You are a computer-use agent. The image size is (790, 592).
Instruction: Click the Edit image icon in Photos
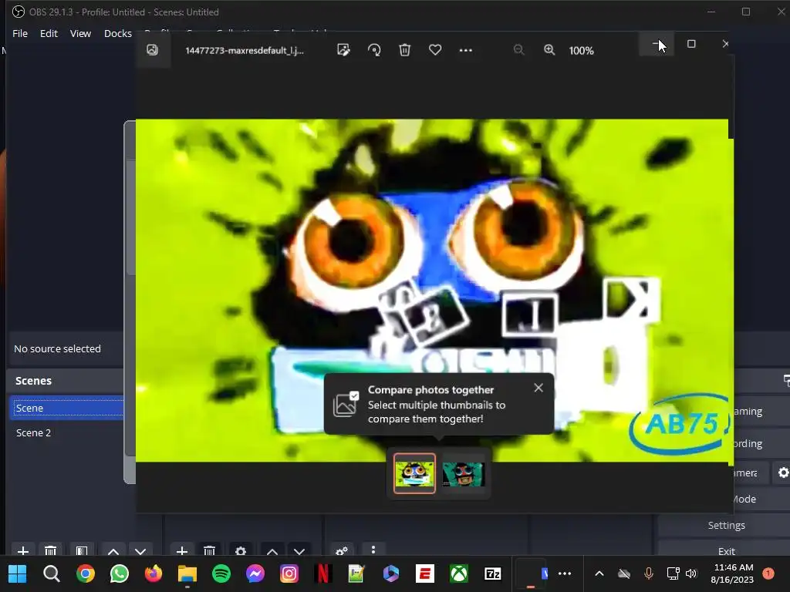tap(343, 50)
